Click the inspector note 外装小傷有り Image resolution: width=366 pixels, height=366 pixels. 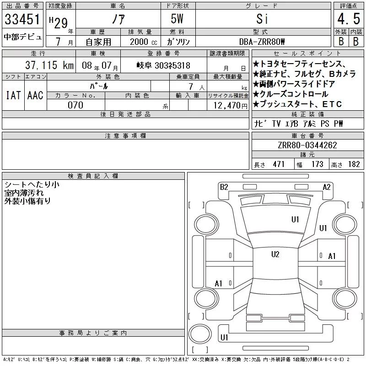27,201
